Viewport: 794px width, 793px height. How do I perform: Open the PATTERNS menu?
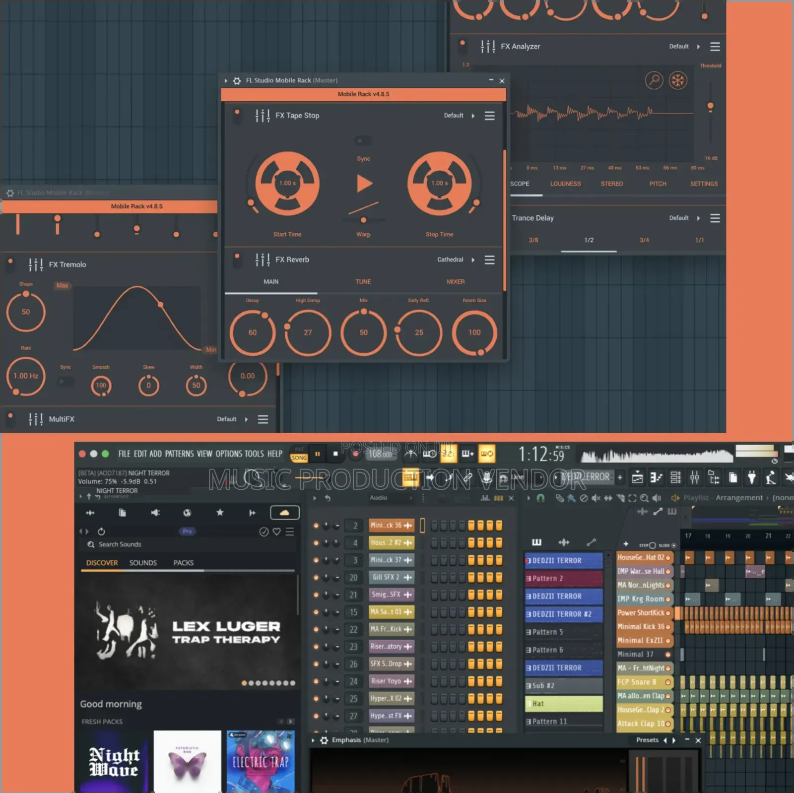(x=179, y=454)
